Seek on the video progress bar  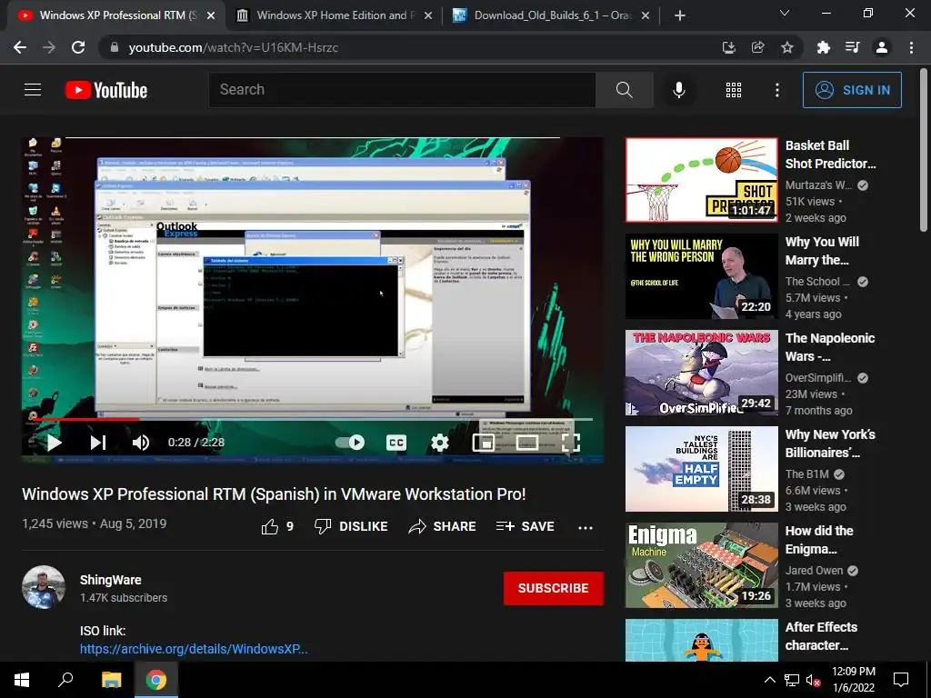(x=313, y=419)
